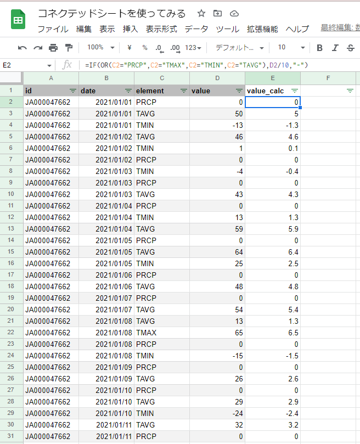Click value_calc -0.4 in row 8
This screenshot has height=444, width=360.
273,171
